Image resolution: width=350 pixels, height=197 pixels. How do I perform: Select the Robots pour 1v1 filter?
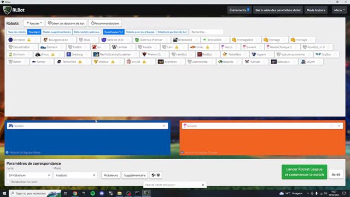tap(114, 32)
